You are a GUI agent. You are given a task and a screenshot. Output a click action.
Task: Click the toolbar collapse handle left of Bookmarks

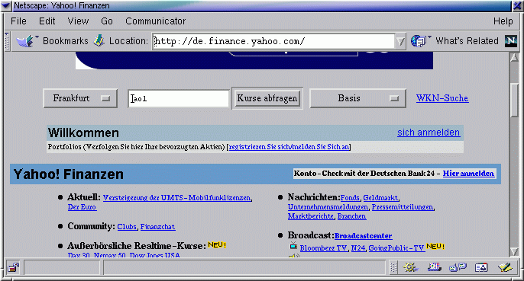[x=7, y=41]
